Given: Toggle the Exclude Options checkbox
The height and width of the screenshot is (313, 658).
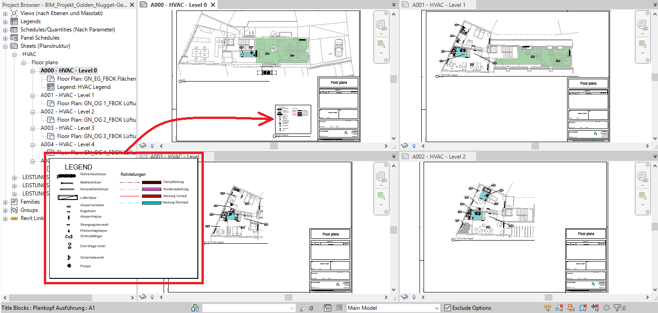Looking at the screenshot, I should coord(448,308).
